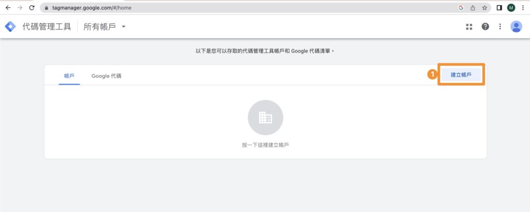Click the tagmanager.google.com address bar
The image size is (530, 212).
point(266,8)
